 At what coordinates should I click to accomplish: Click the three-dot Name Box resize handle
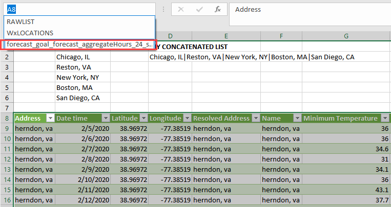(163, 10)
